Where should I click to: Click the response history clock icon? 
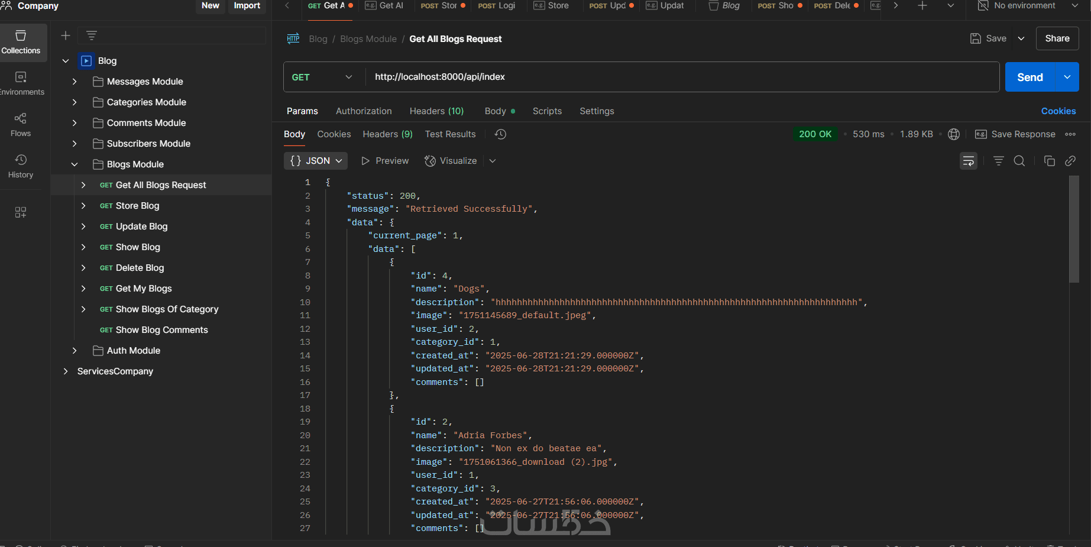500,134
